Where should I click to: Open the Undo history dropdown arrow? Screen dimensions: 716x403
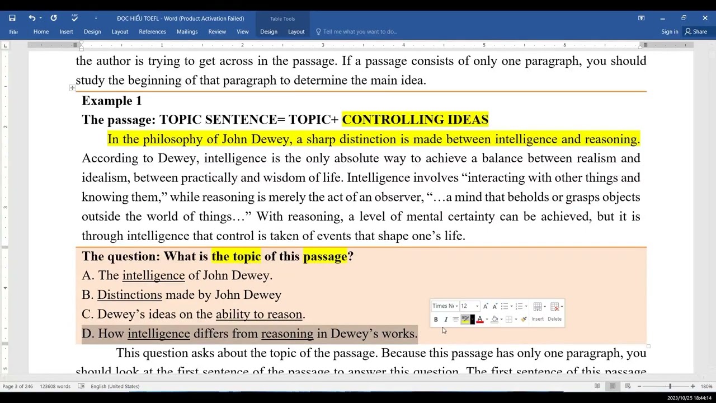pos(40,18)
